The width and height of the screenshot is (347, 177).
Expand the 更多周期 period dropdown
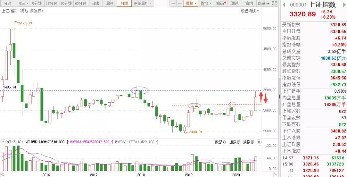[x=143, y=4]
